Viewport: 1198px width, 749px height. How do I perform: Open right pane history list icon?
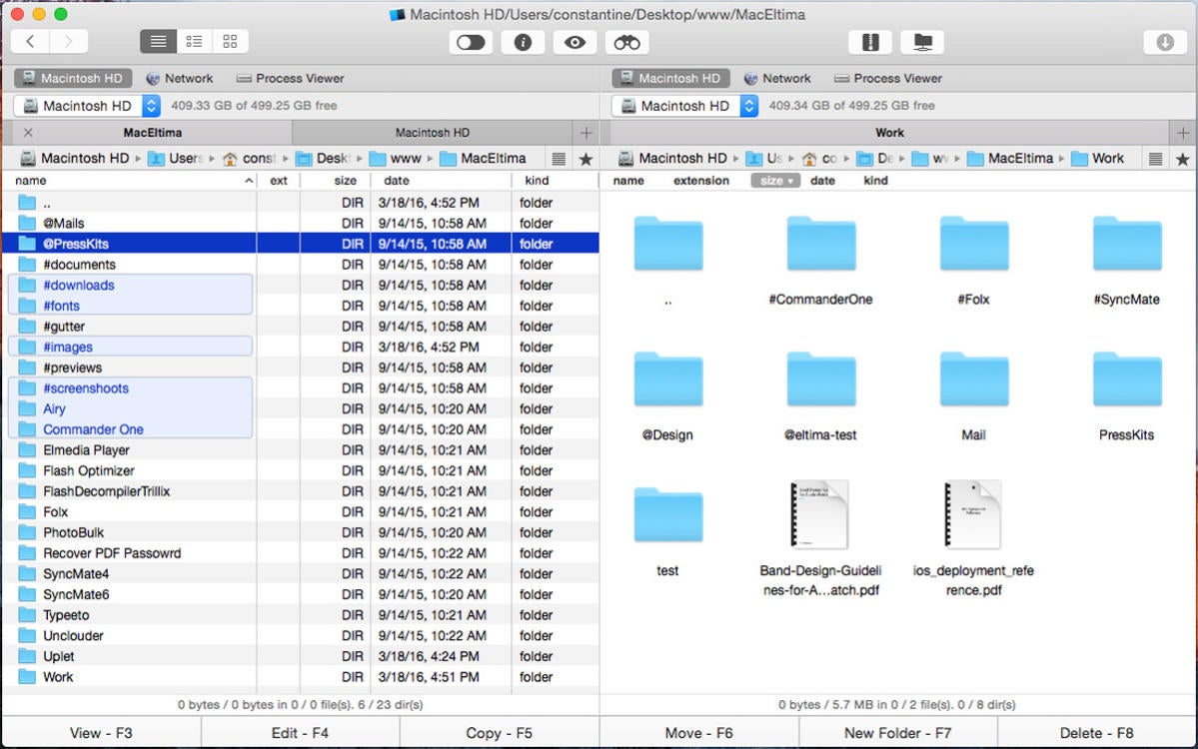[x=1156, y=159]
